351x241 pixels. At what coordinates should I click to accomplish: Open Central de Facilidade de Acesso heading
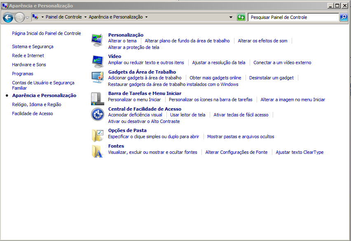pos(145,109)
